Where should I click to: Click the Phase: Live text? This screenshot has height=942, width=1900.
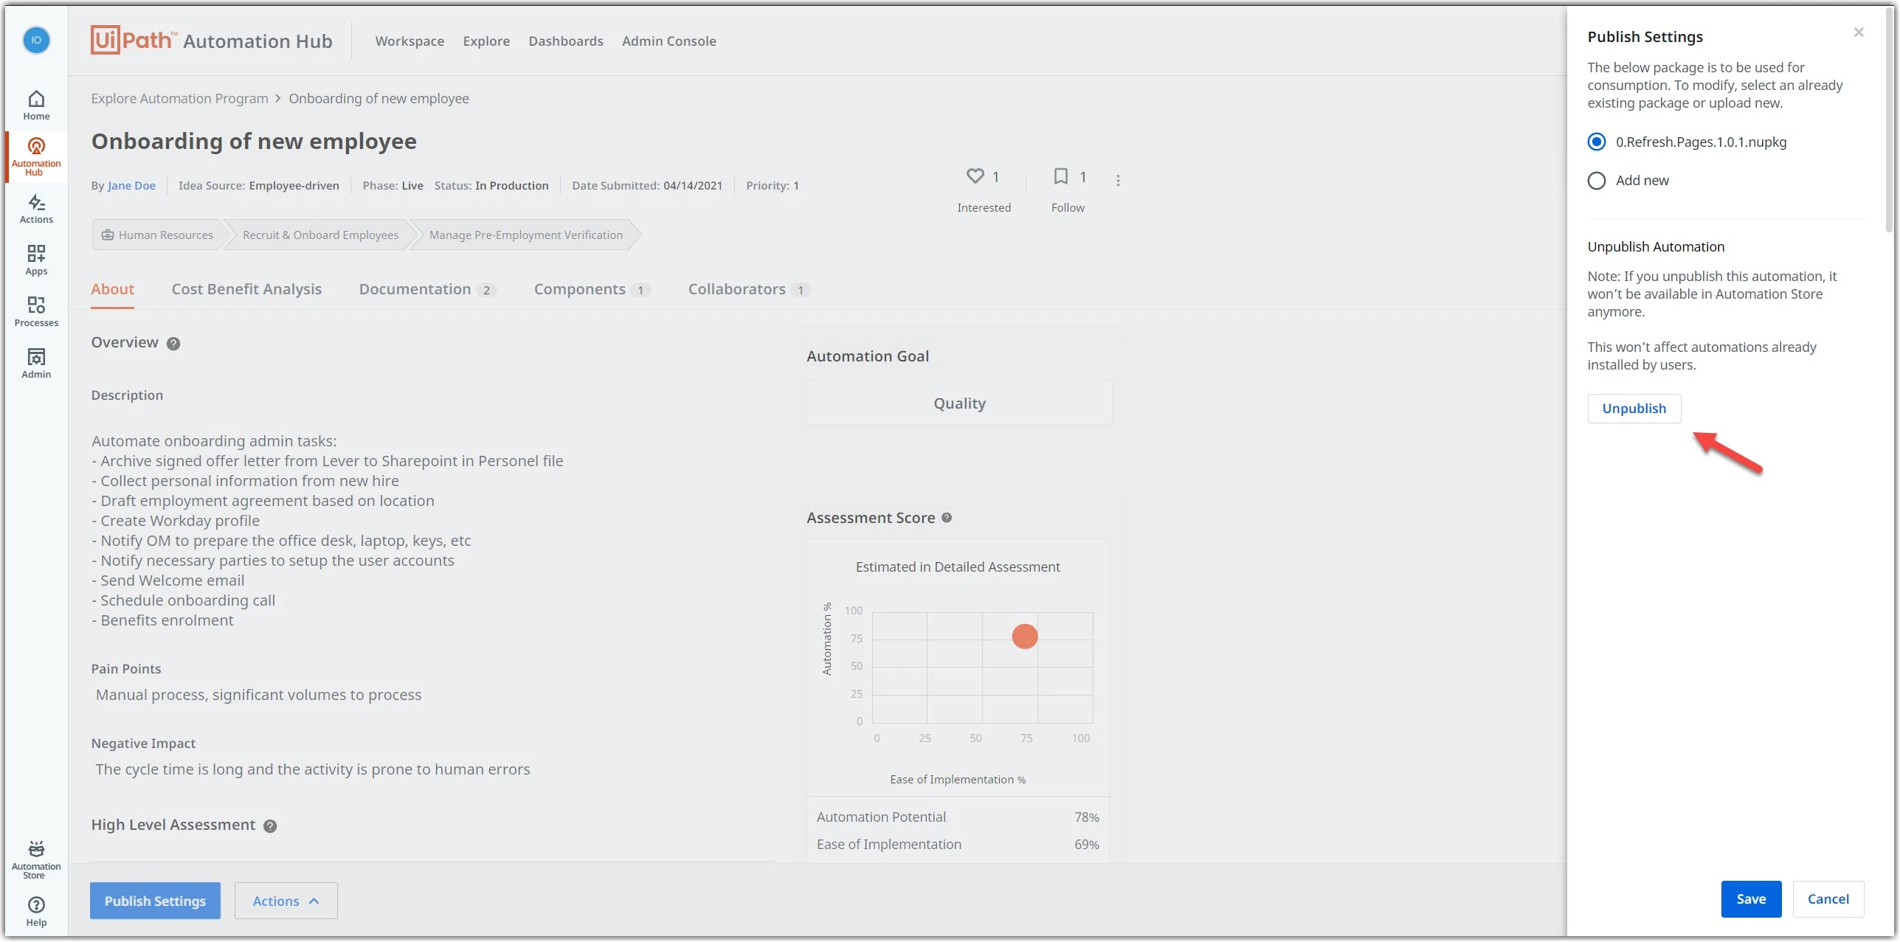point(393,186)
